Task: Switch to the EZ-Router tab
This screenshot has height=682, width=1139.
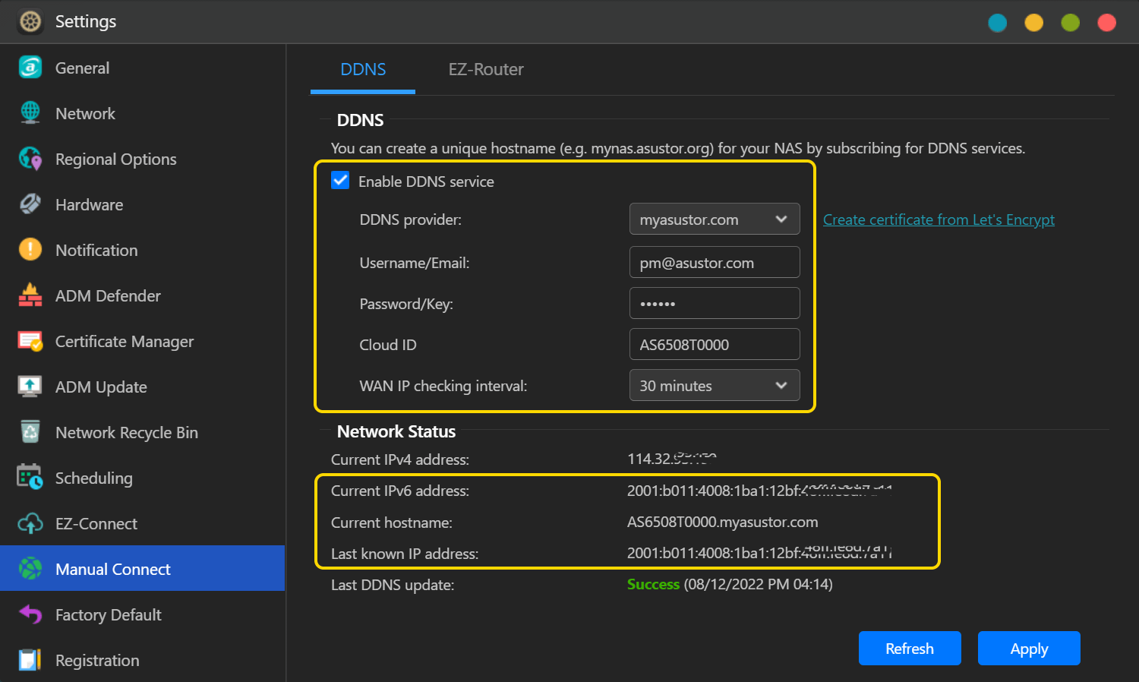Action: (x=486, y=70)
